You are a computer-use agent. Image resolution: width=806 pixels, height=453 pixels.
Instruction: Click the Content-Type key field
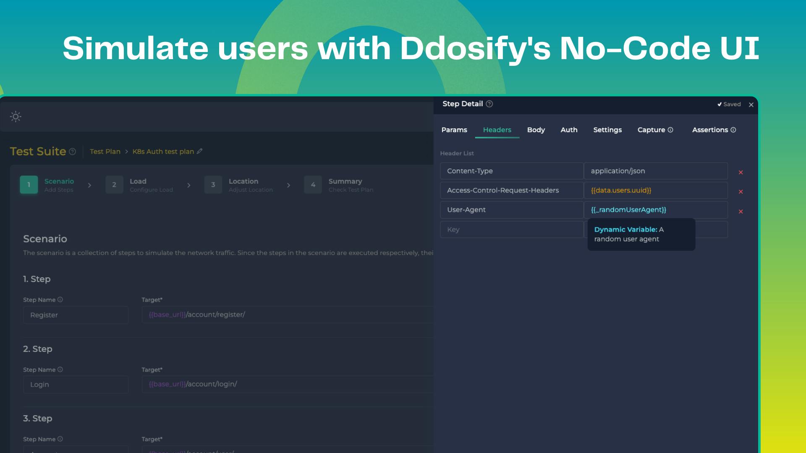point(512,171)
